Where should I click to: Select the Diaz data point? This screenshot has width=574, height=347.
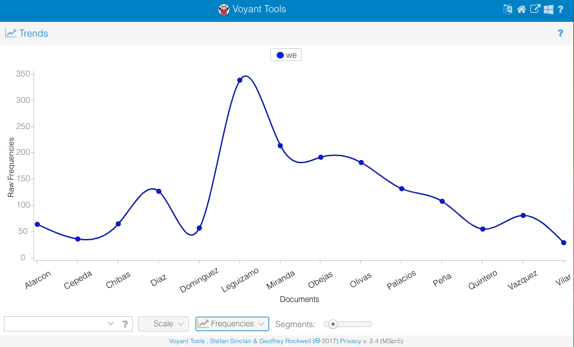point(159,191)
